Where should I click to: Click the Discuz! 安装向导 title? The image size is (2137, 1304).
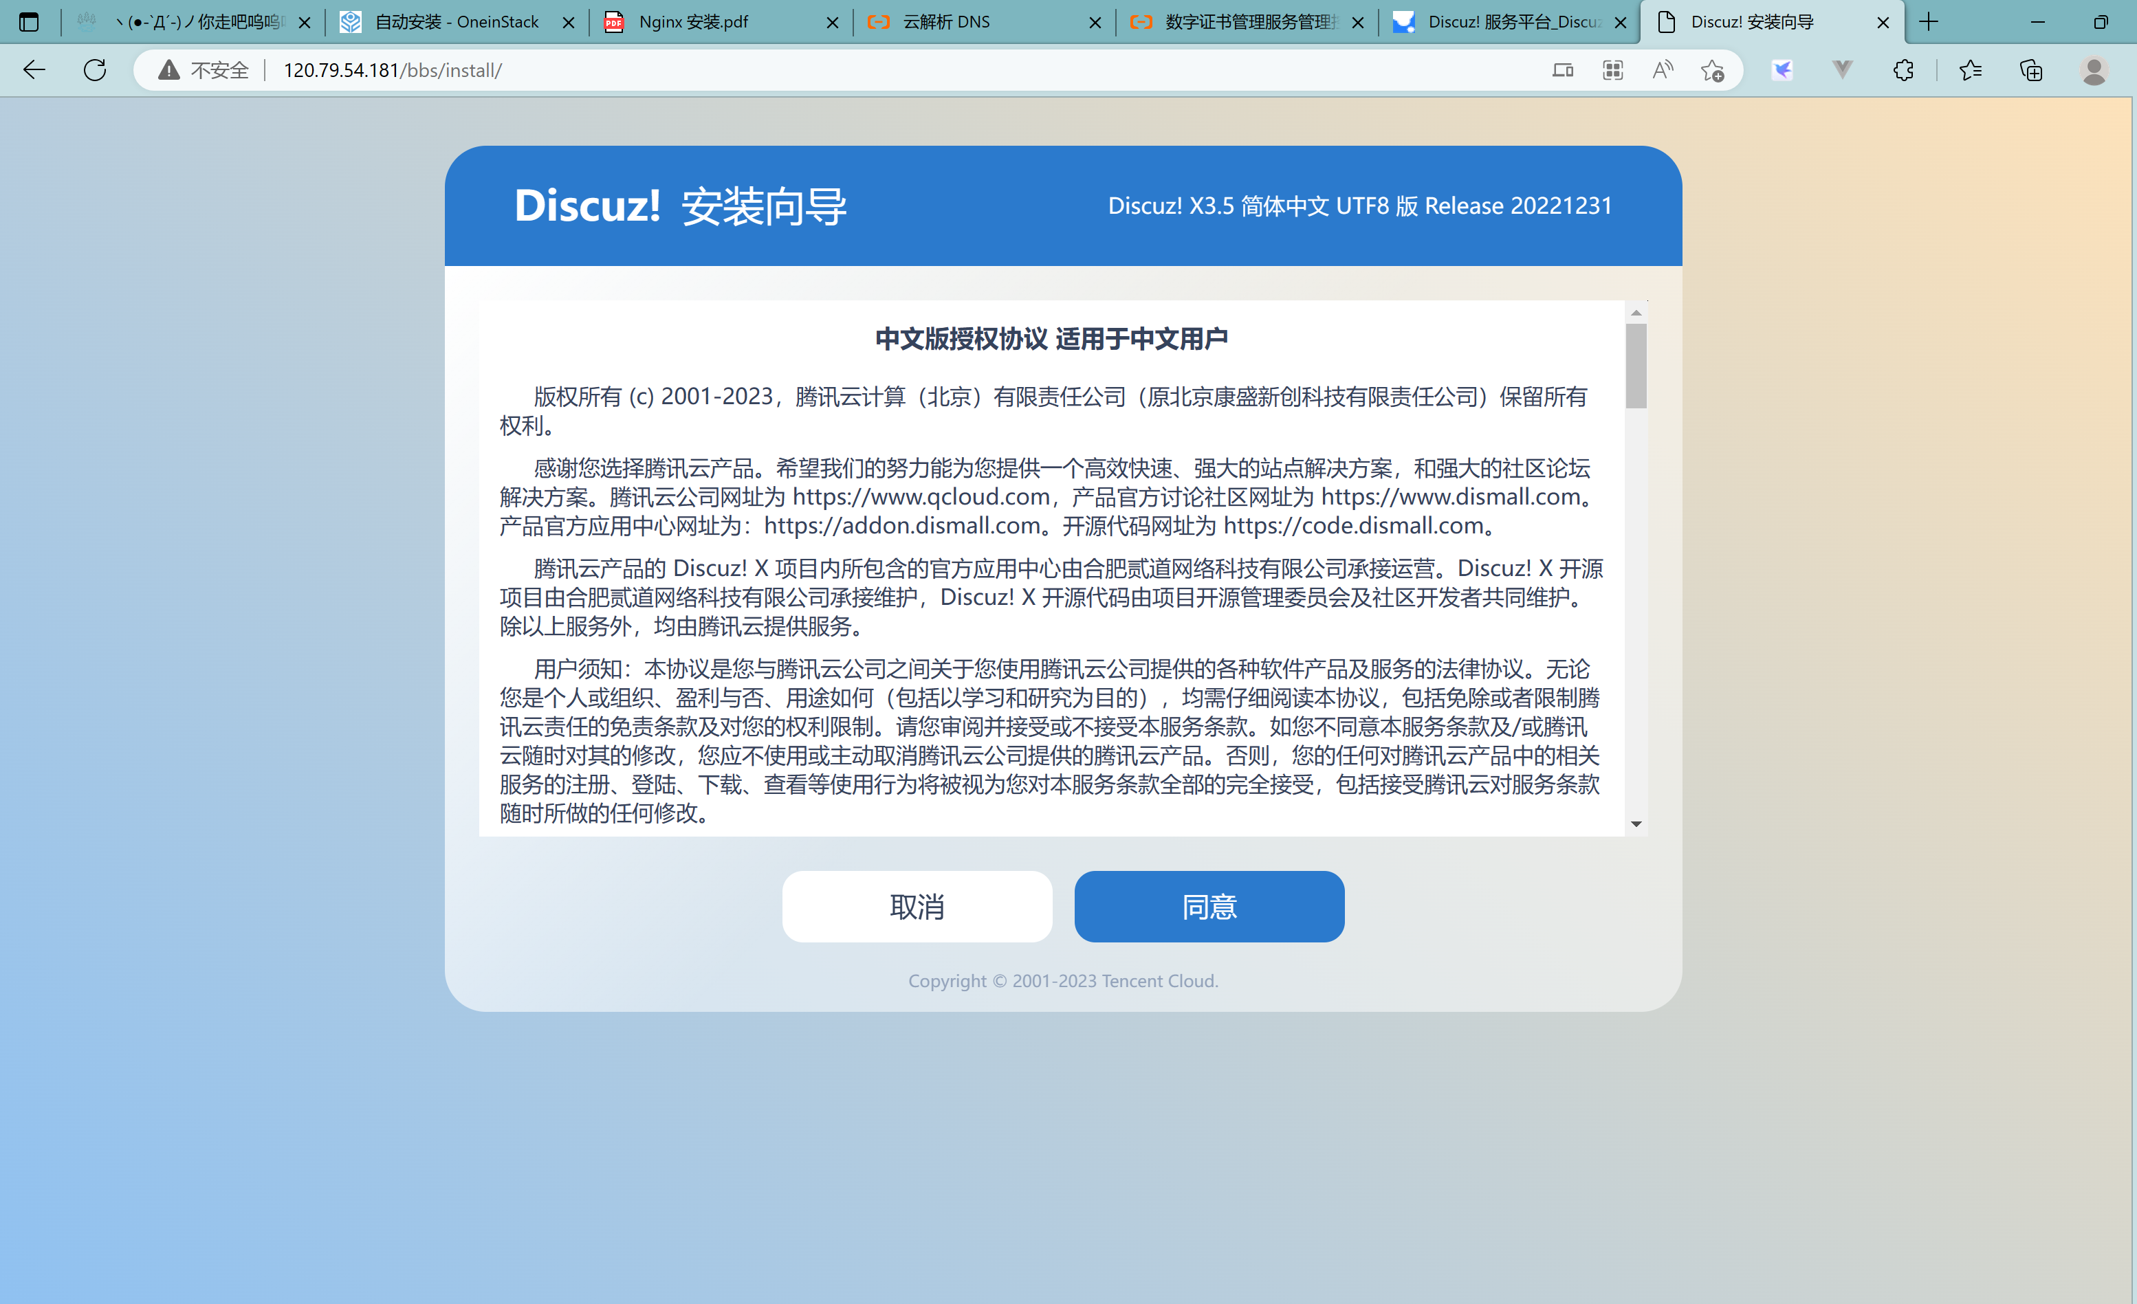(x=680, y=206)
